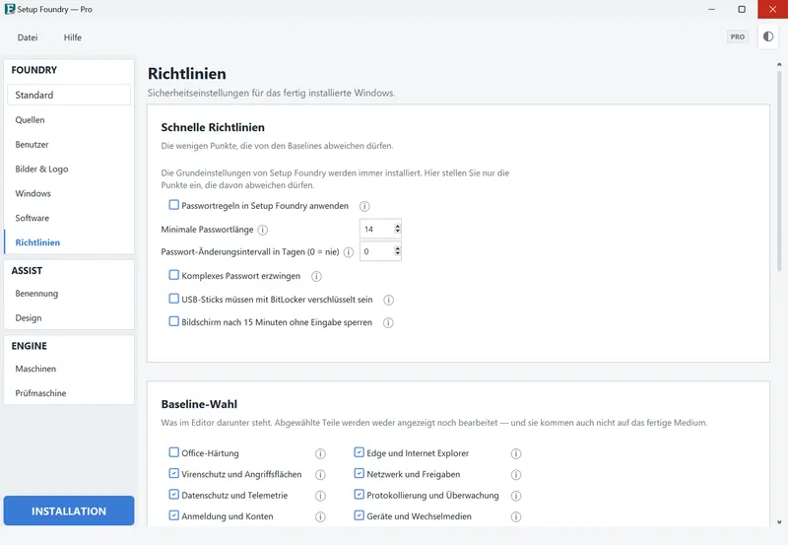
Task: Enable USB-Sticks BitLocker encryption checkbox
Action: point(174,299)
